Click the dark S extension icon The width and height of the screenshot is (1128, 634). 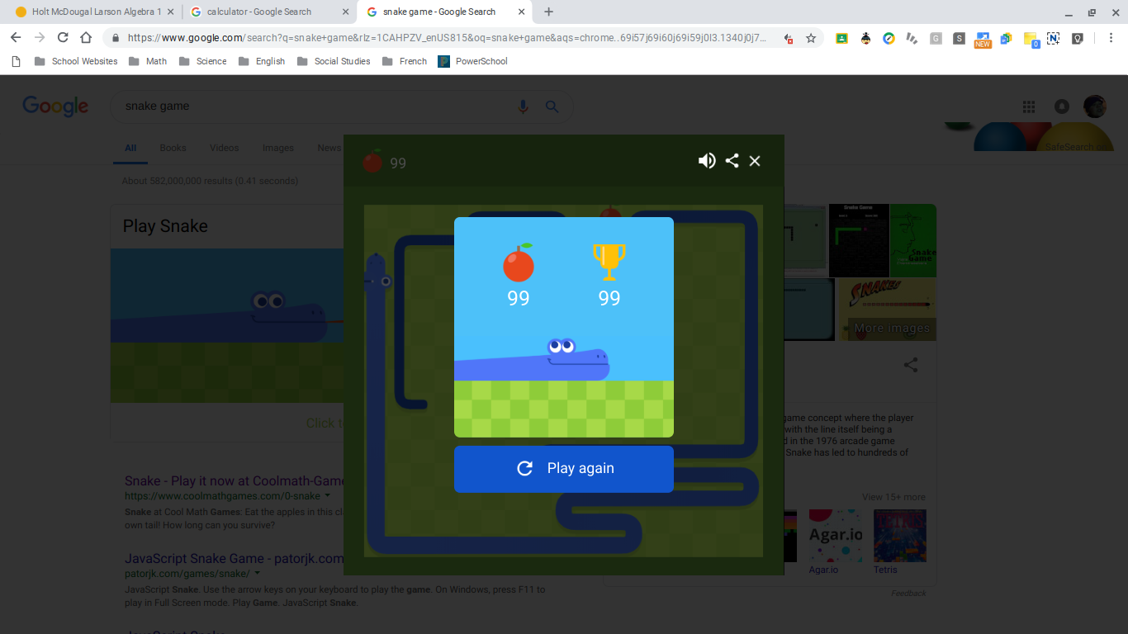(959, 38)
